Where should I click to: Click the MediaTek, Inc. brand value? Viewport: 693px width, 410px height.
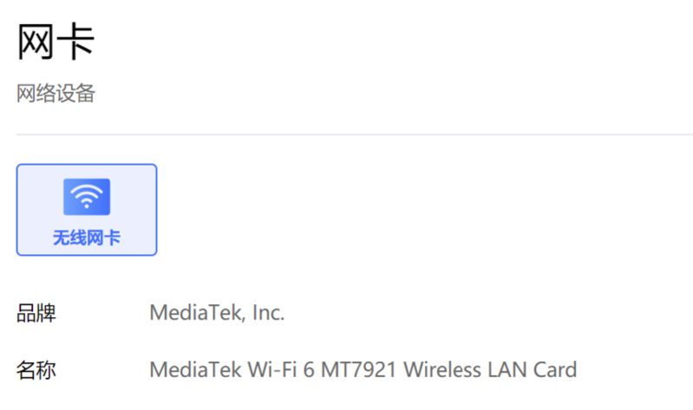click(217, 313)
